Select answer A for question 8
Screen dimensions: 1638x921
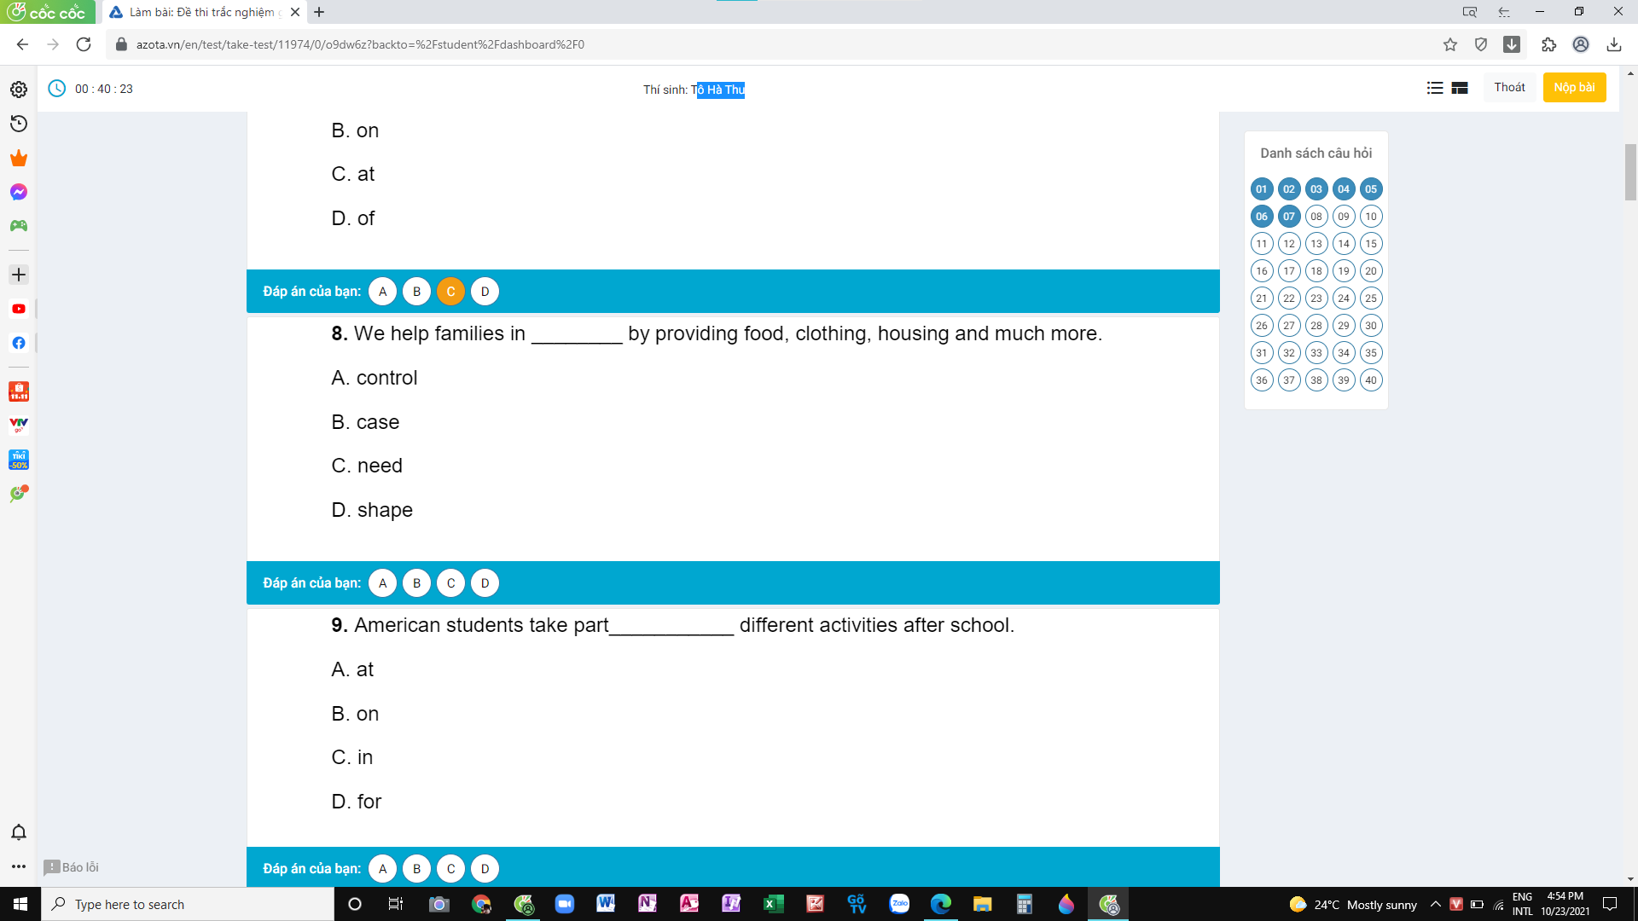(382, 582)
